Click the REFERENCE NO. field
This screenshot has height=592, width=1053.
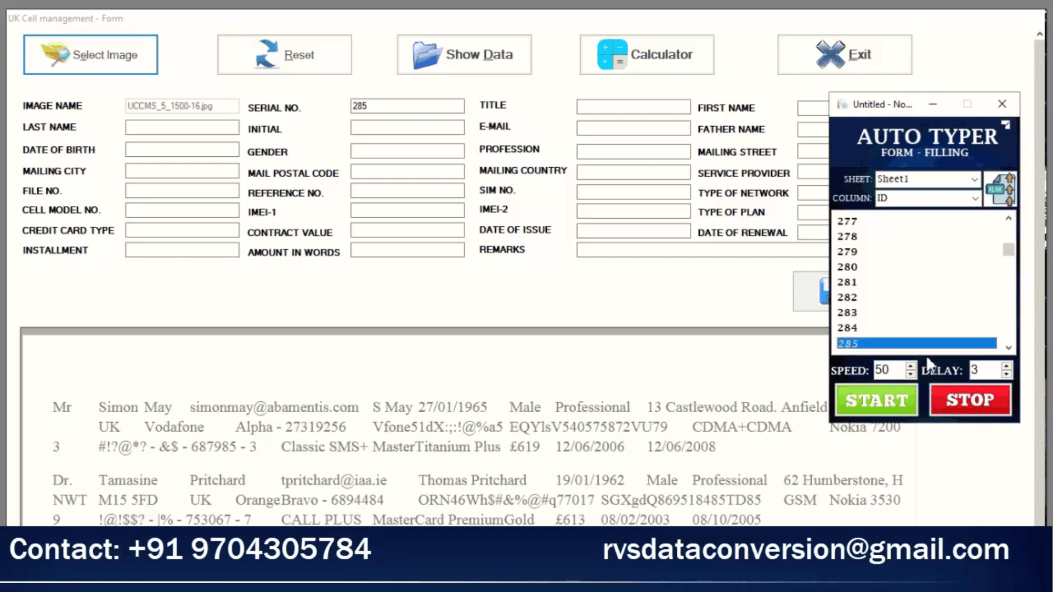(x=407, y=191)
